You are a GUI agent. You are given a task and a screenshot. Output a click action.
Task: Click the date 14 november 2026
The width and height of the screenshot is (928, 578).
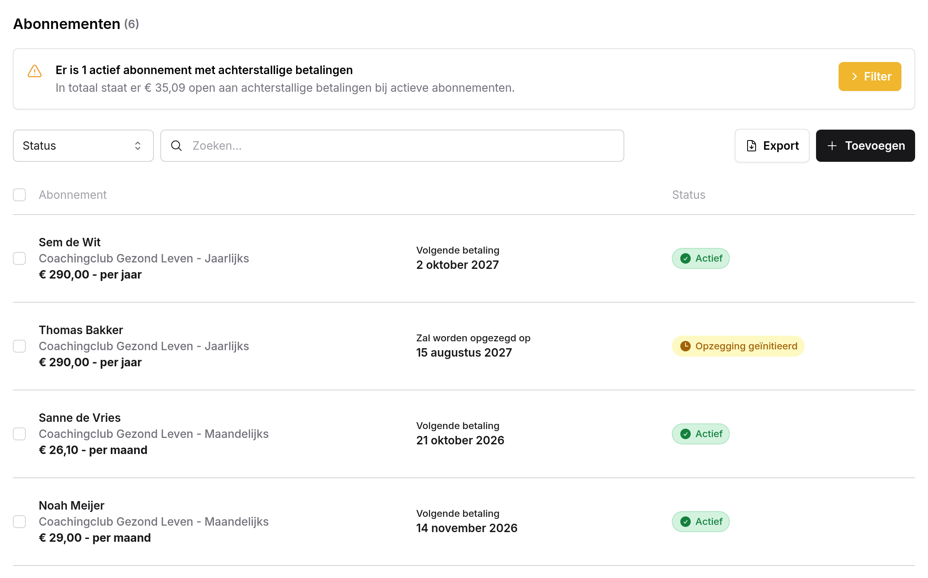467,528
